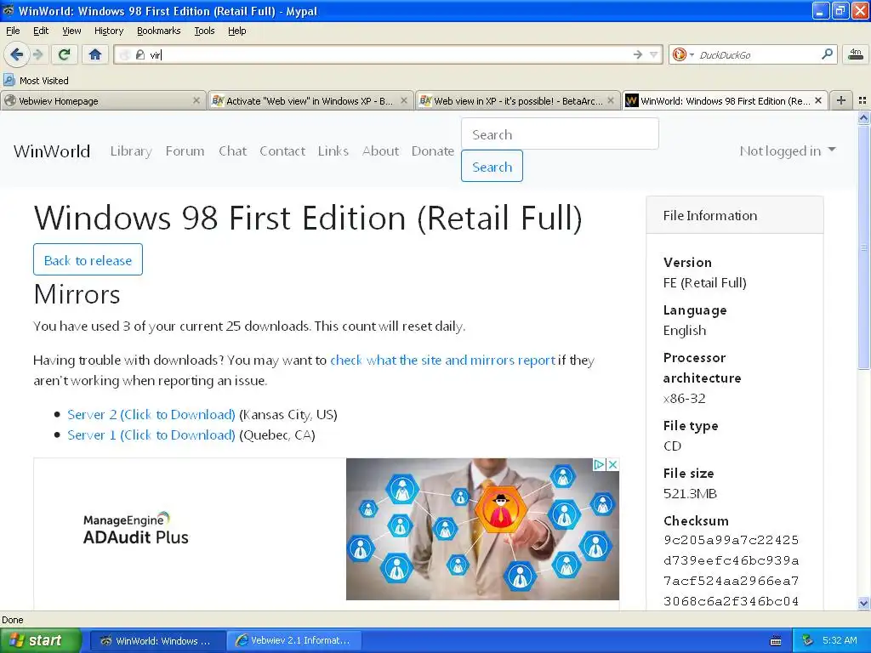Screen dimensions: 871x653
Task: Open the Windows start menu
Action: 40,641
